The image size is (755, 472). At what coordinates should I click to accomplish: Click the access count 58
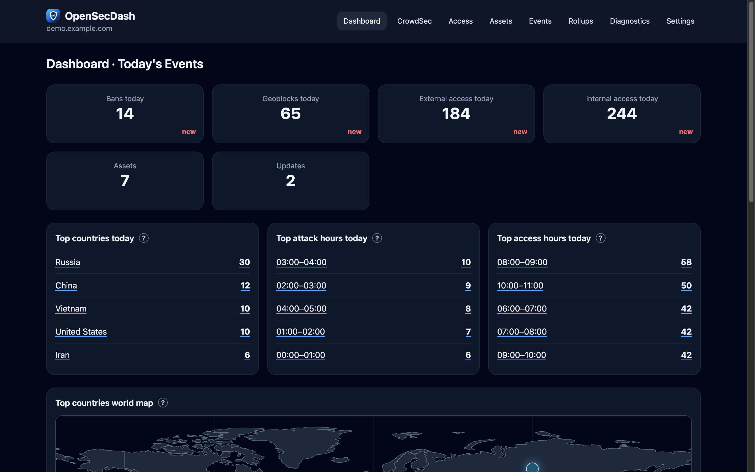[686, 262]
